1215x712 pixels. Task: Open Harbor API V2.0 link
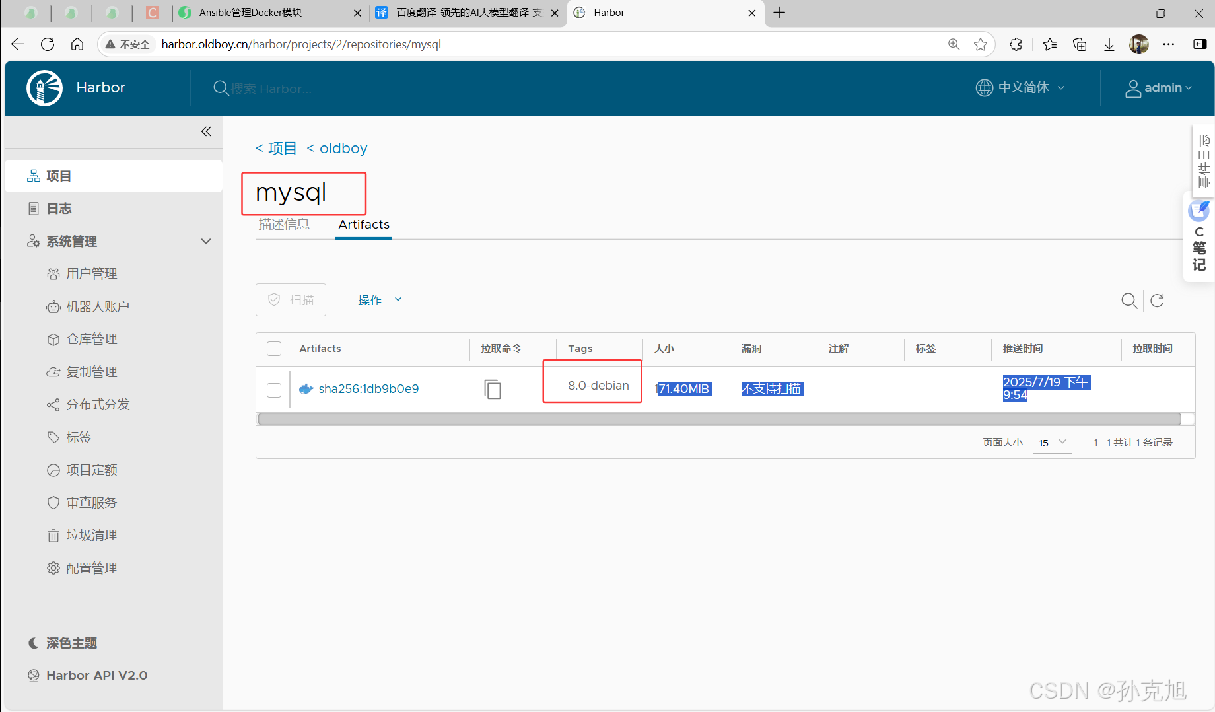tap(96, 676)
